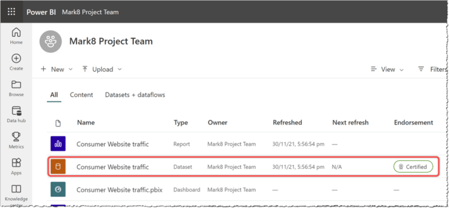The height and width of the screenshot is (208, 449).
Task: Sort by the Owner column header
Action: (x=217, y=123)
